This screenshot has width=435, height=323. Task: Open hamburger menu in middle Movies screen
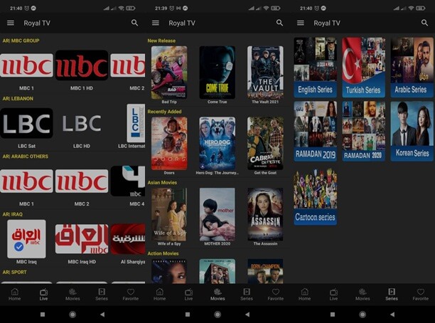[156, 23]
